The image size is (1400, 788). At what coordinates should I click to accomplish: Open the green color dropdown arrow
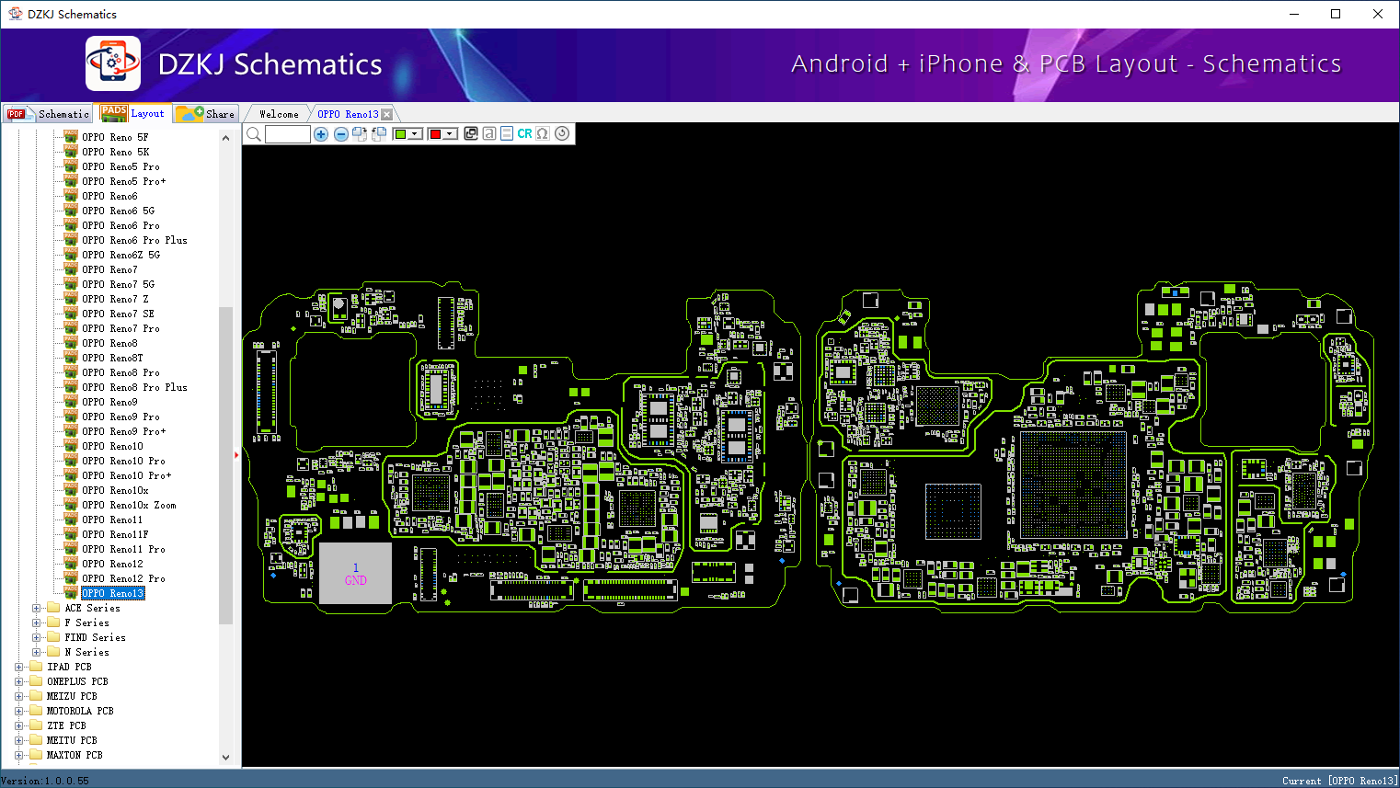(x=415, y=134)
